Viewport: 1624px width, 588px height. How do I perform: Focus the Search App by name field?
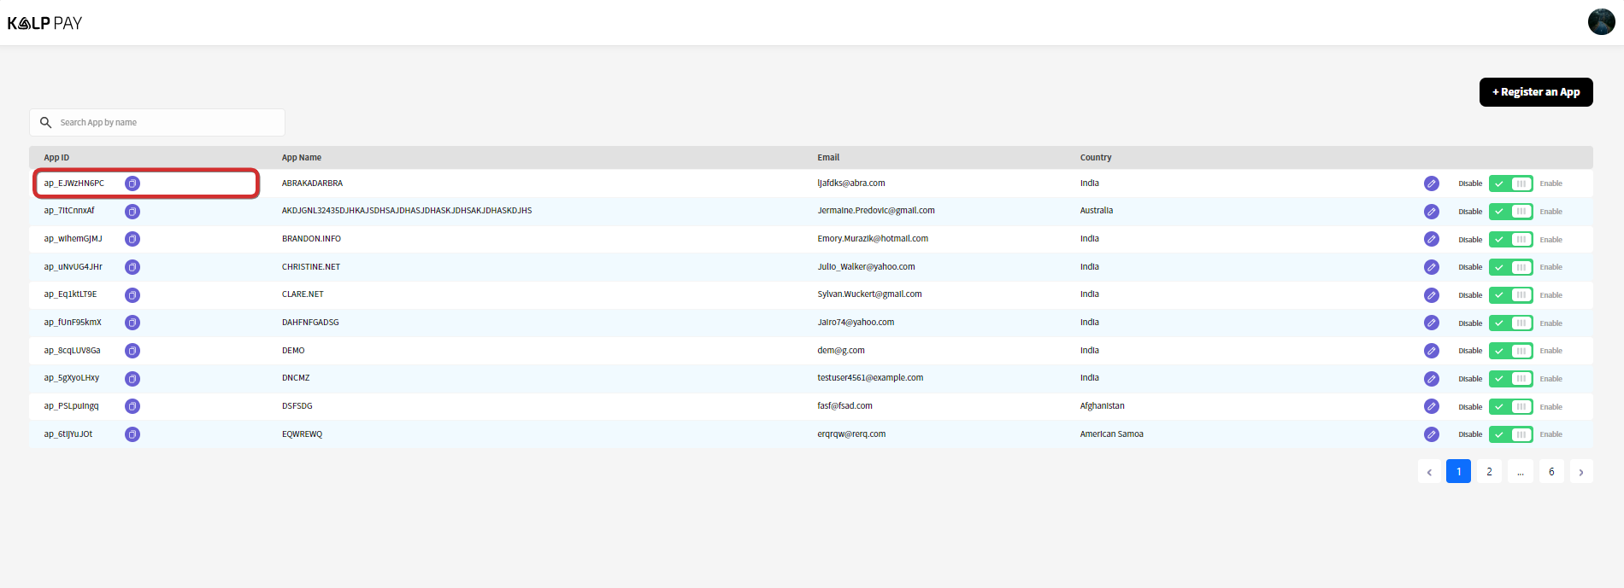tap(167, 123)
